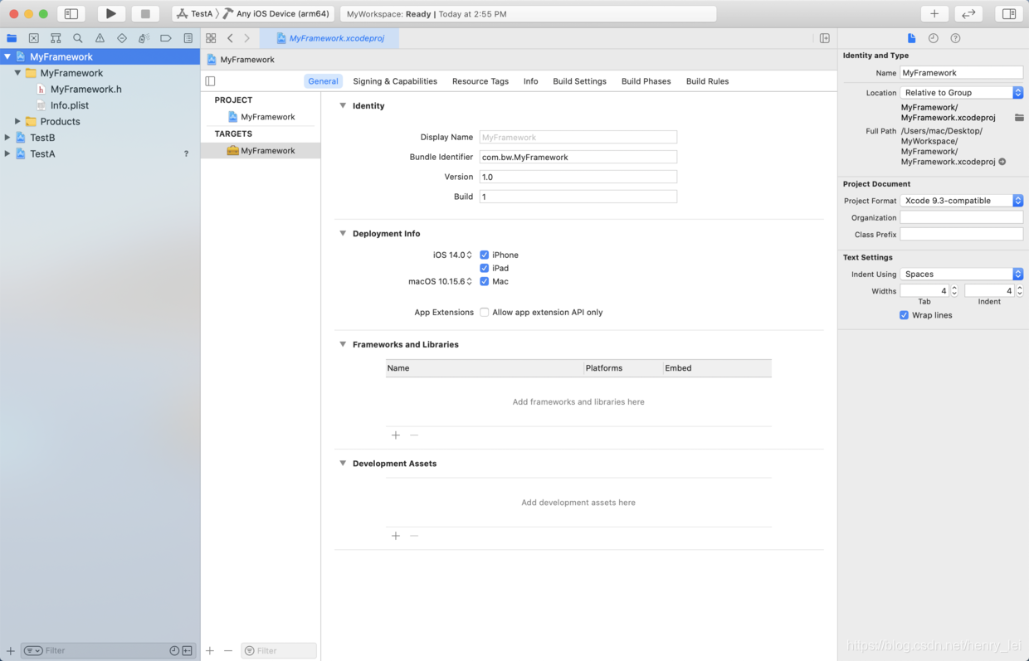Run the project with the Play button
Image resolution: width=1029 pixels, height=661 pixels.
pos(111,13)
